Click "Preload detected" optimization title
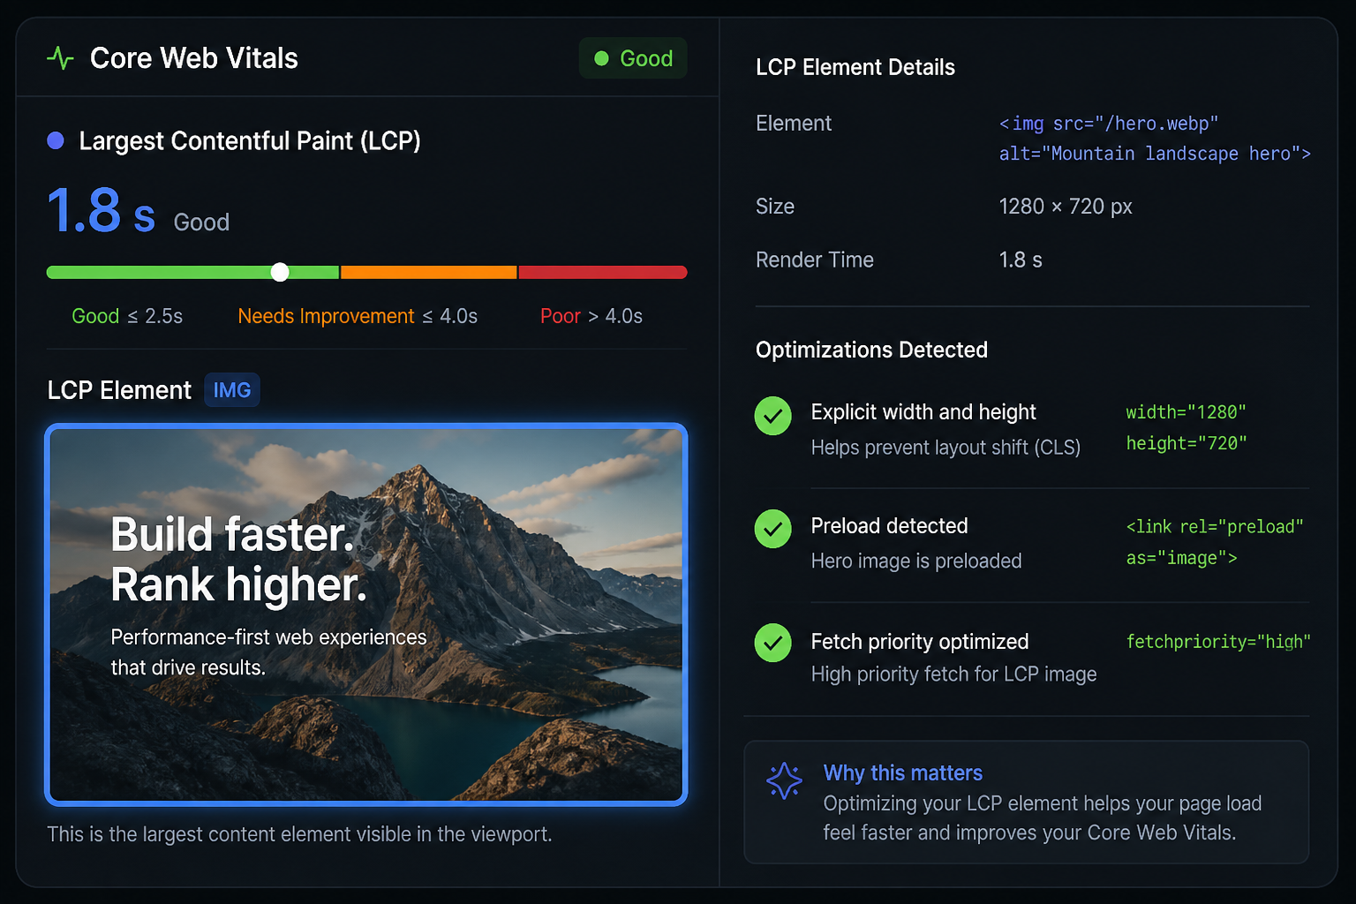Screen dimensions: 1356x904 (889, 526)
